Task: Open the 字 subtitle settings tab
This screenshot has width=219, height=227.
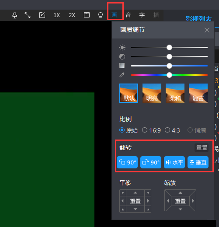Action: (142, 15)
